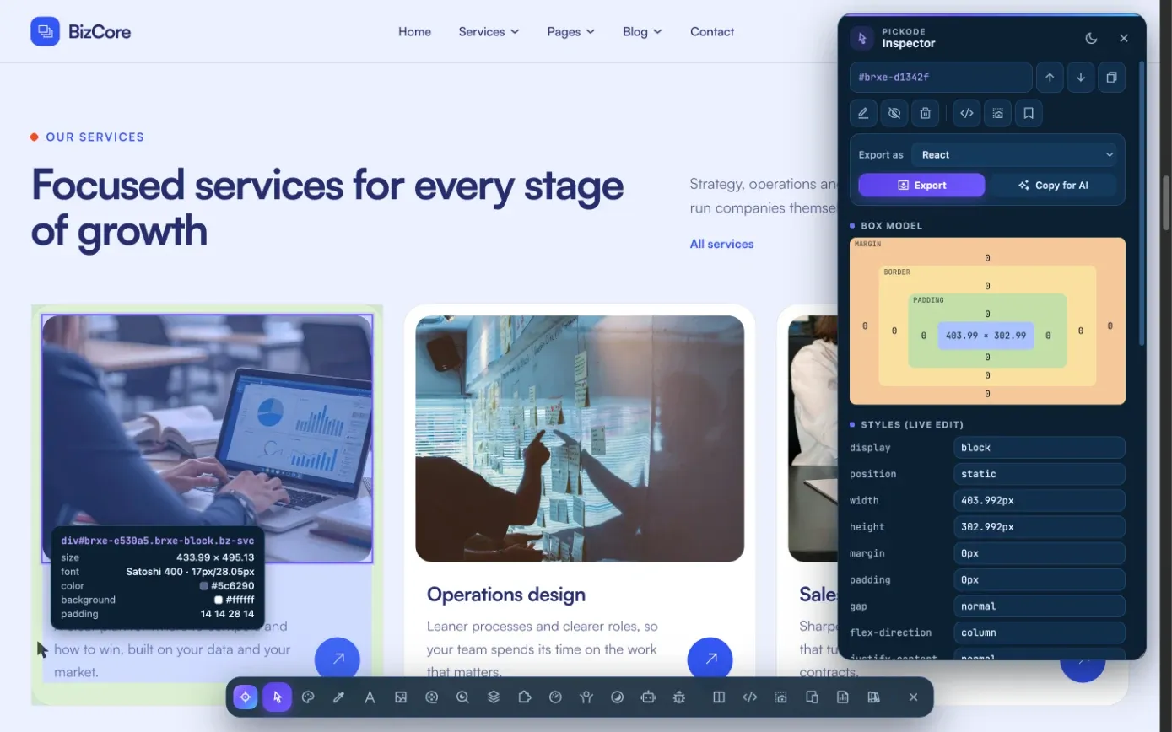
Task: Click the Copy for AI button
Action: tap(1053, 185)
